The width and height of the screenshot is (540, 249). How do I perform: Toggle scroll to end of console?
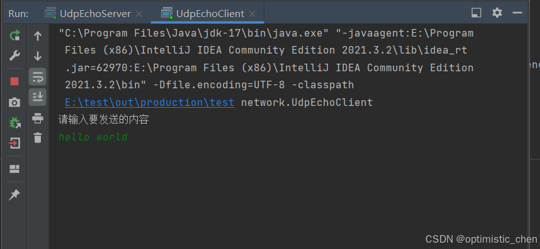tap(38, 97)
